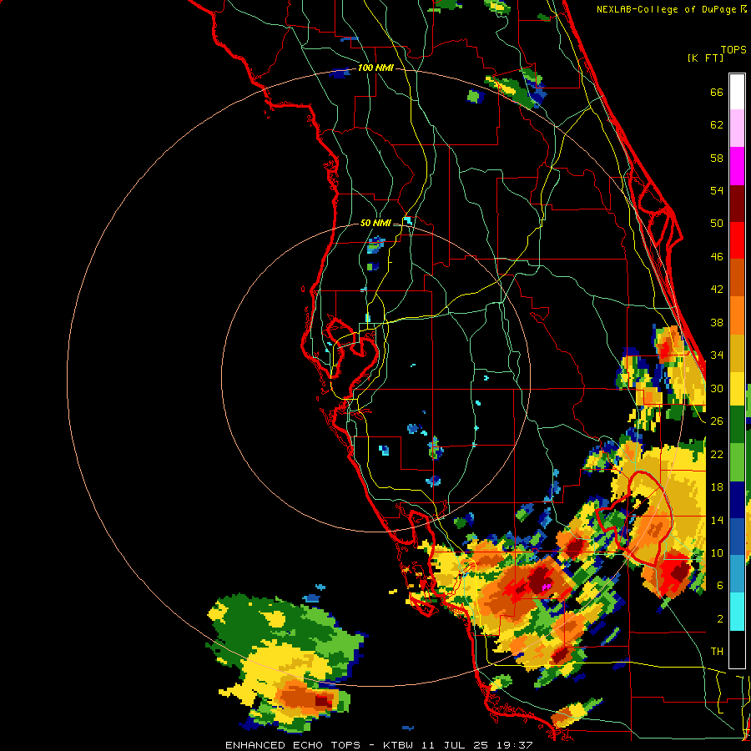
Task: Pick the medium blue swatch between 10 and 14
Action: (737, 537)
